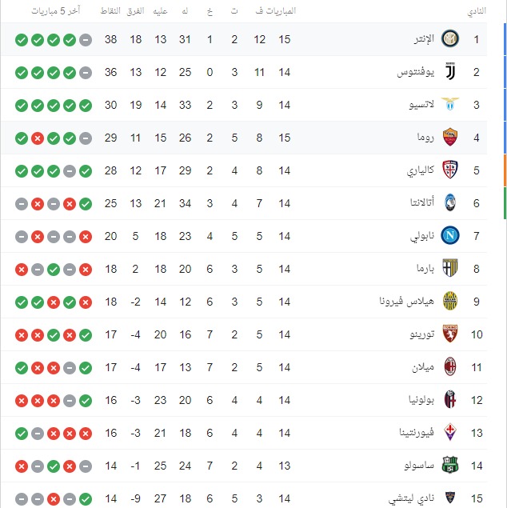Select the Sassuolo club badge
Viewport: 507px width, 508px height.
[450, 466]
